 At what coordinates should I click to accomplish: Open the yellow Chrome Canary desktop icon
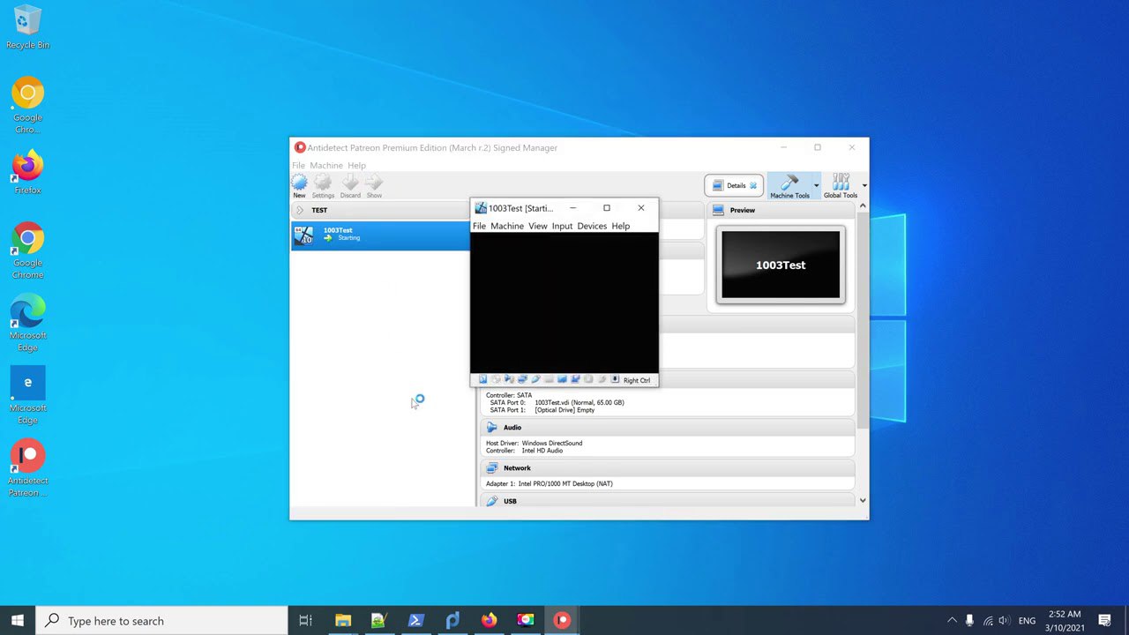(x=27, y=106)
